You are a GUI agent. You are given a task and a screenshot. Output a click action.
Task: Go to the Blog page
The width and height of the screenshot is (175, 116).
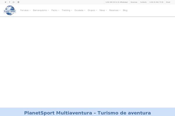pyautogui.click(x=125, y=10)
